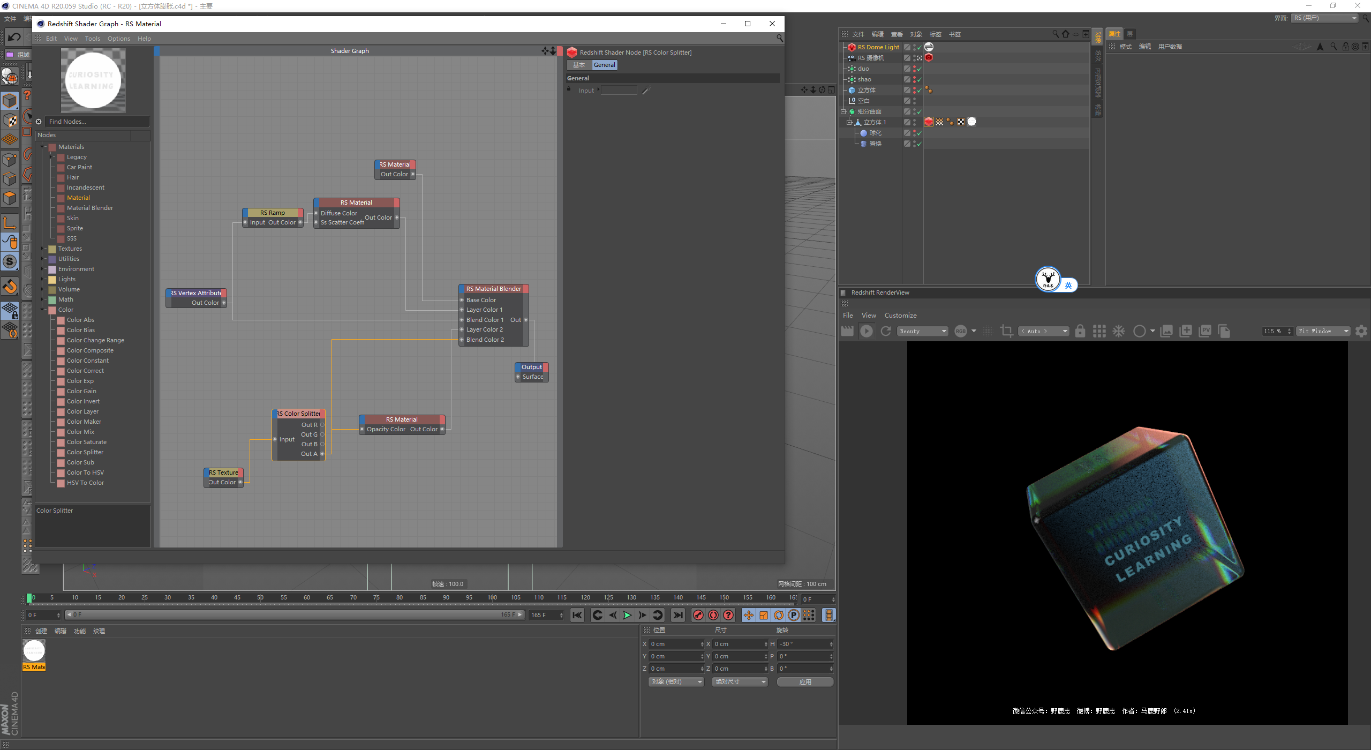Viewport: 1371px width, 750px height.
Task: Toggle scale keyframe recording icon
Action: coord(764,615)
